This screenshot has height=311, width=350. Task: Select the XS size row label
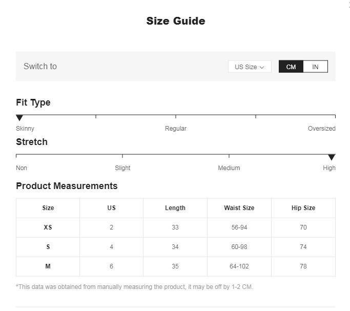click(48, 227)
